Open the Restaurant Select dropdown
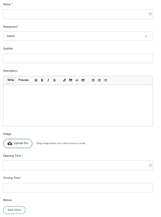 tap(78, 36)
